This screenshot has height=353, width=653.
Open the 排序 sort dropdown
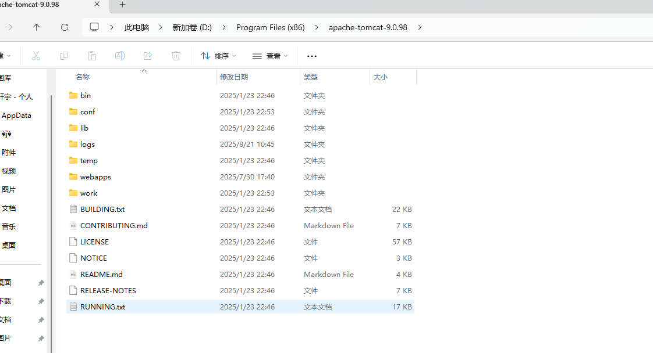tap(218, 56)
